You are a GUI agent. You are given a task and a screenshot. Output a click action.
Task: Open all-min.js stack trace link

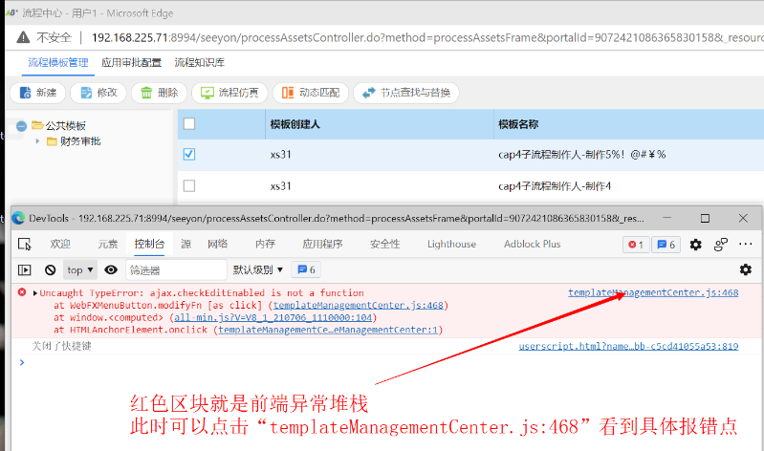click(x=273, y=317)
